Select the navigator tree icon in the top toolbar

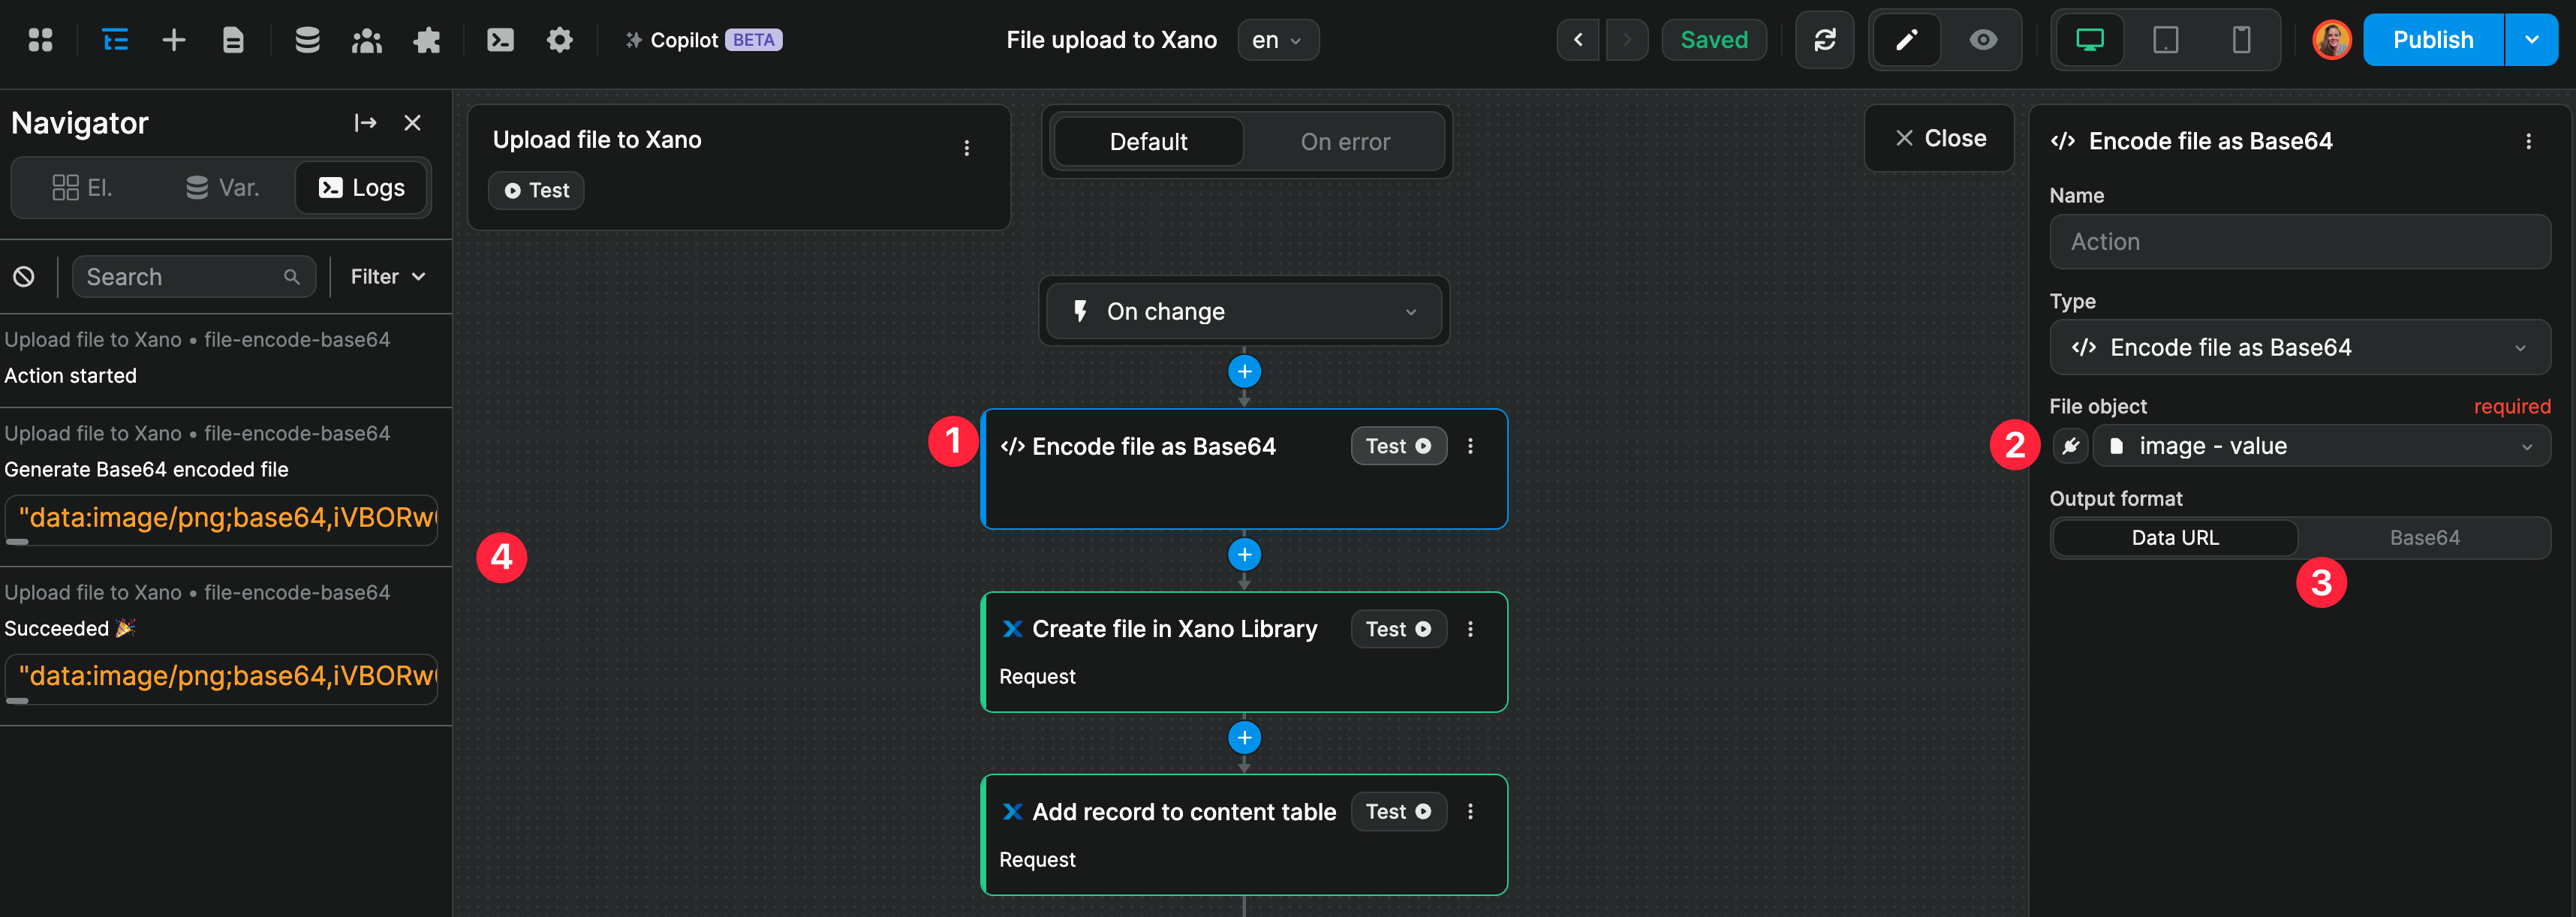[x=114, y=40]
